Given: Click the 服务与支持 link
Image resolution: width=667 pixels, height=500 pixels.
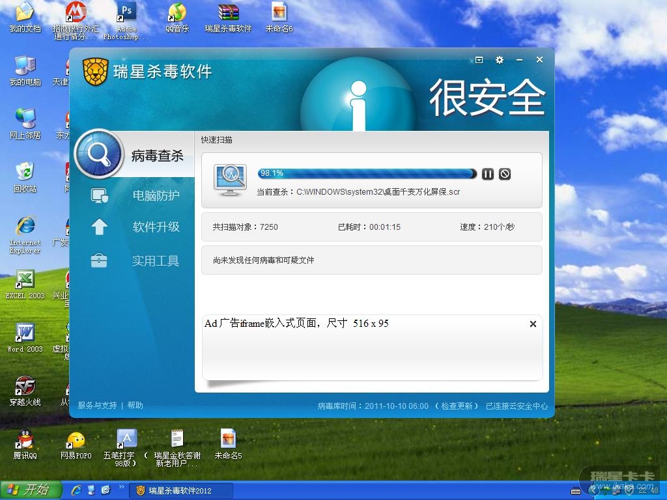Looking at the screenshot, I should [x=97, y=405].
